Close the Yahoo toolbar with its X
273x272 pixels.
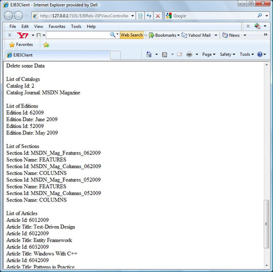[x=10, y=35]
